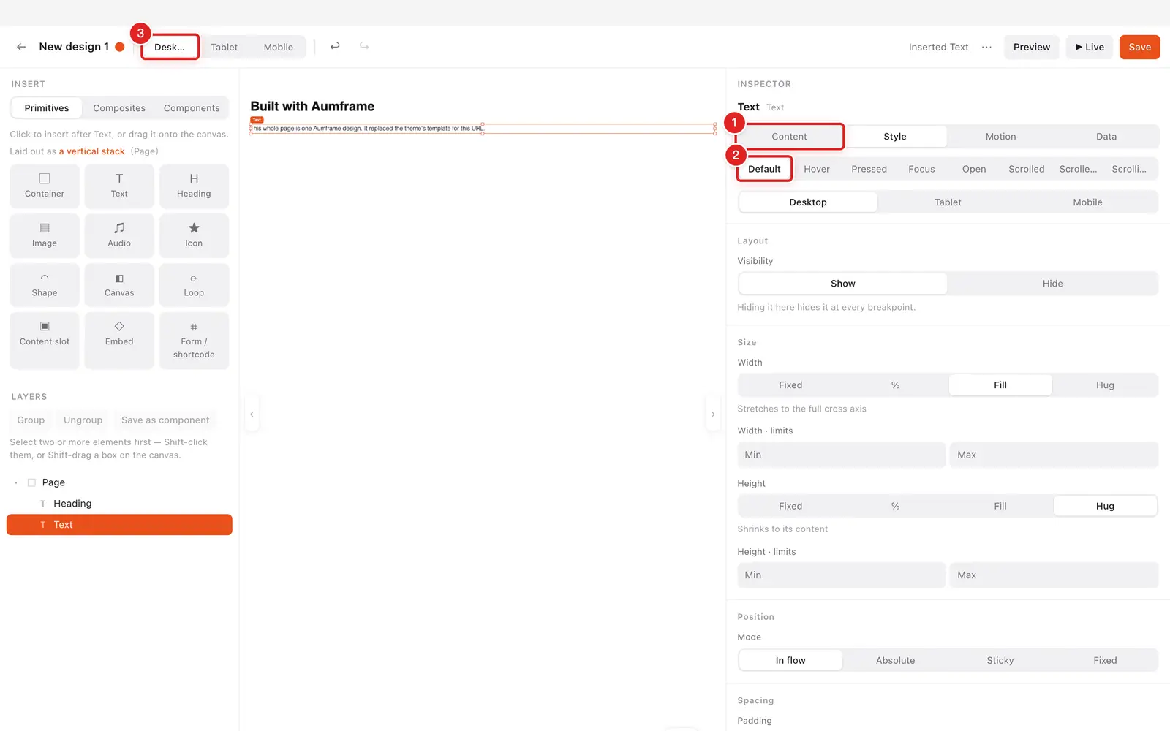The image size is (1170, 731).
Task: Go back using the left arrow
Action: 21,47
